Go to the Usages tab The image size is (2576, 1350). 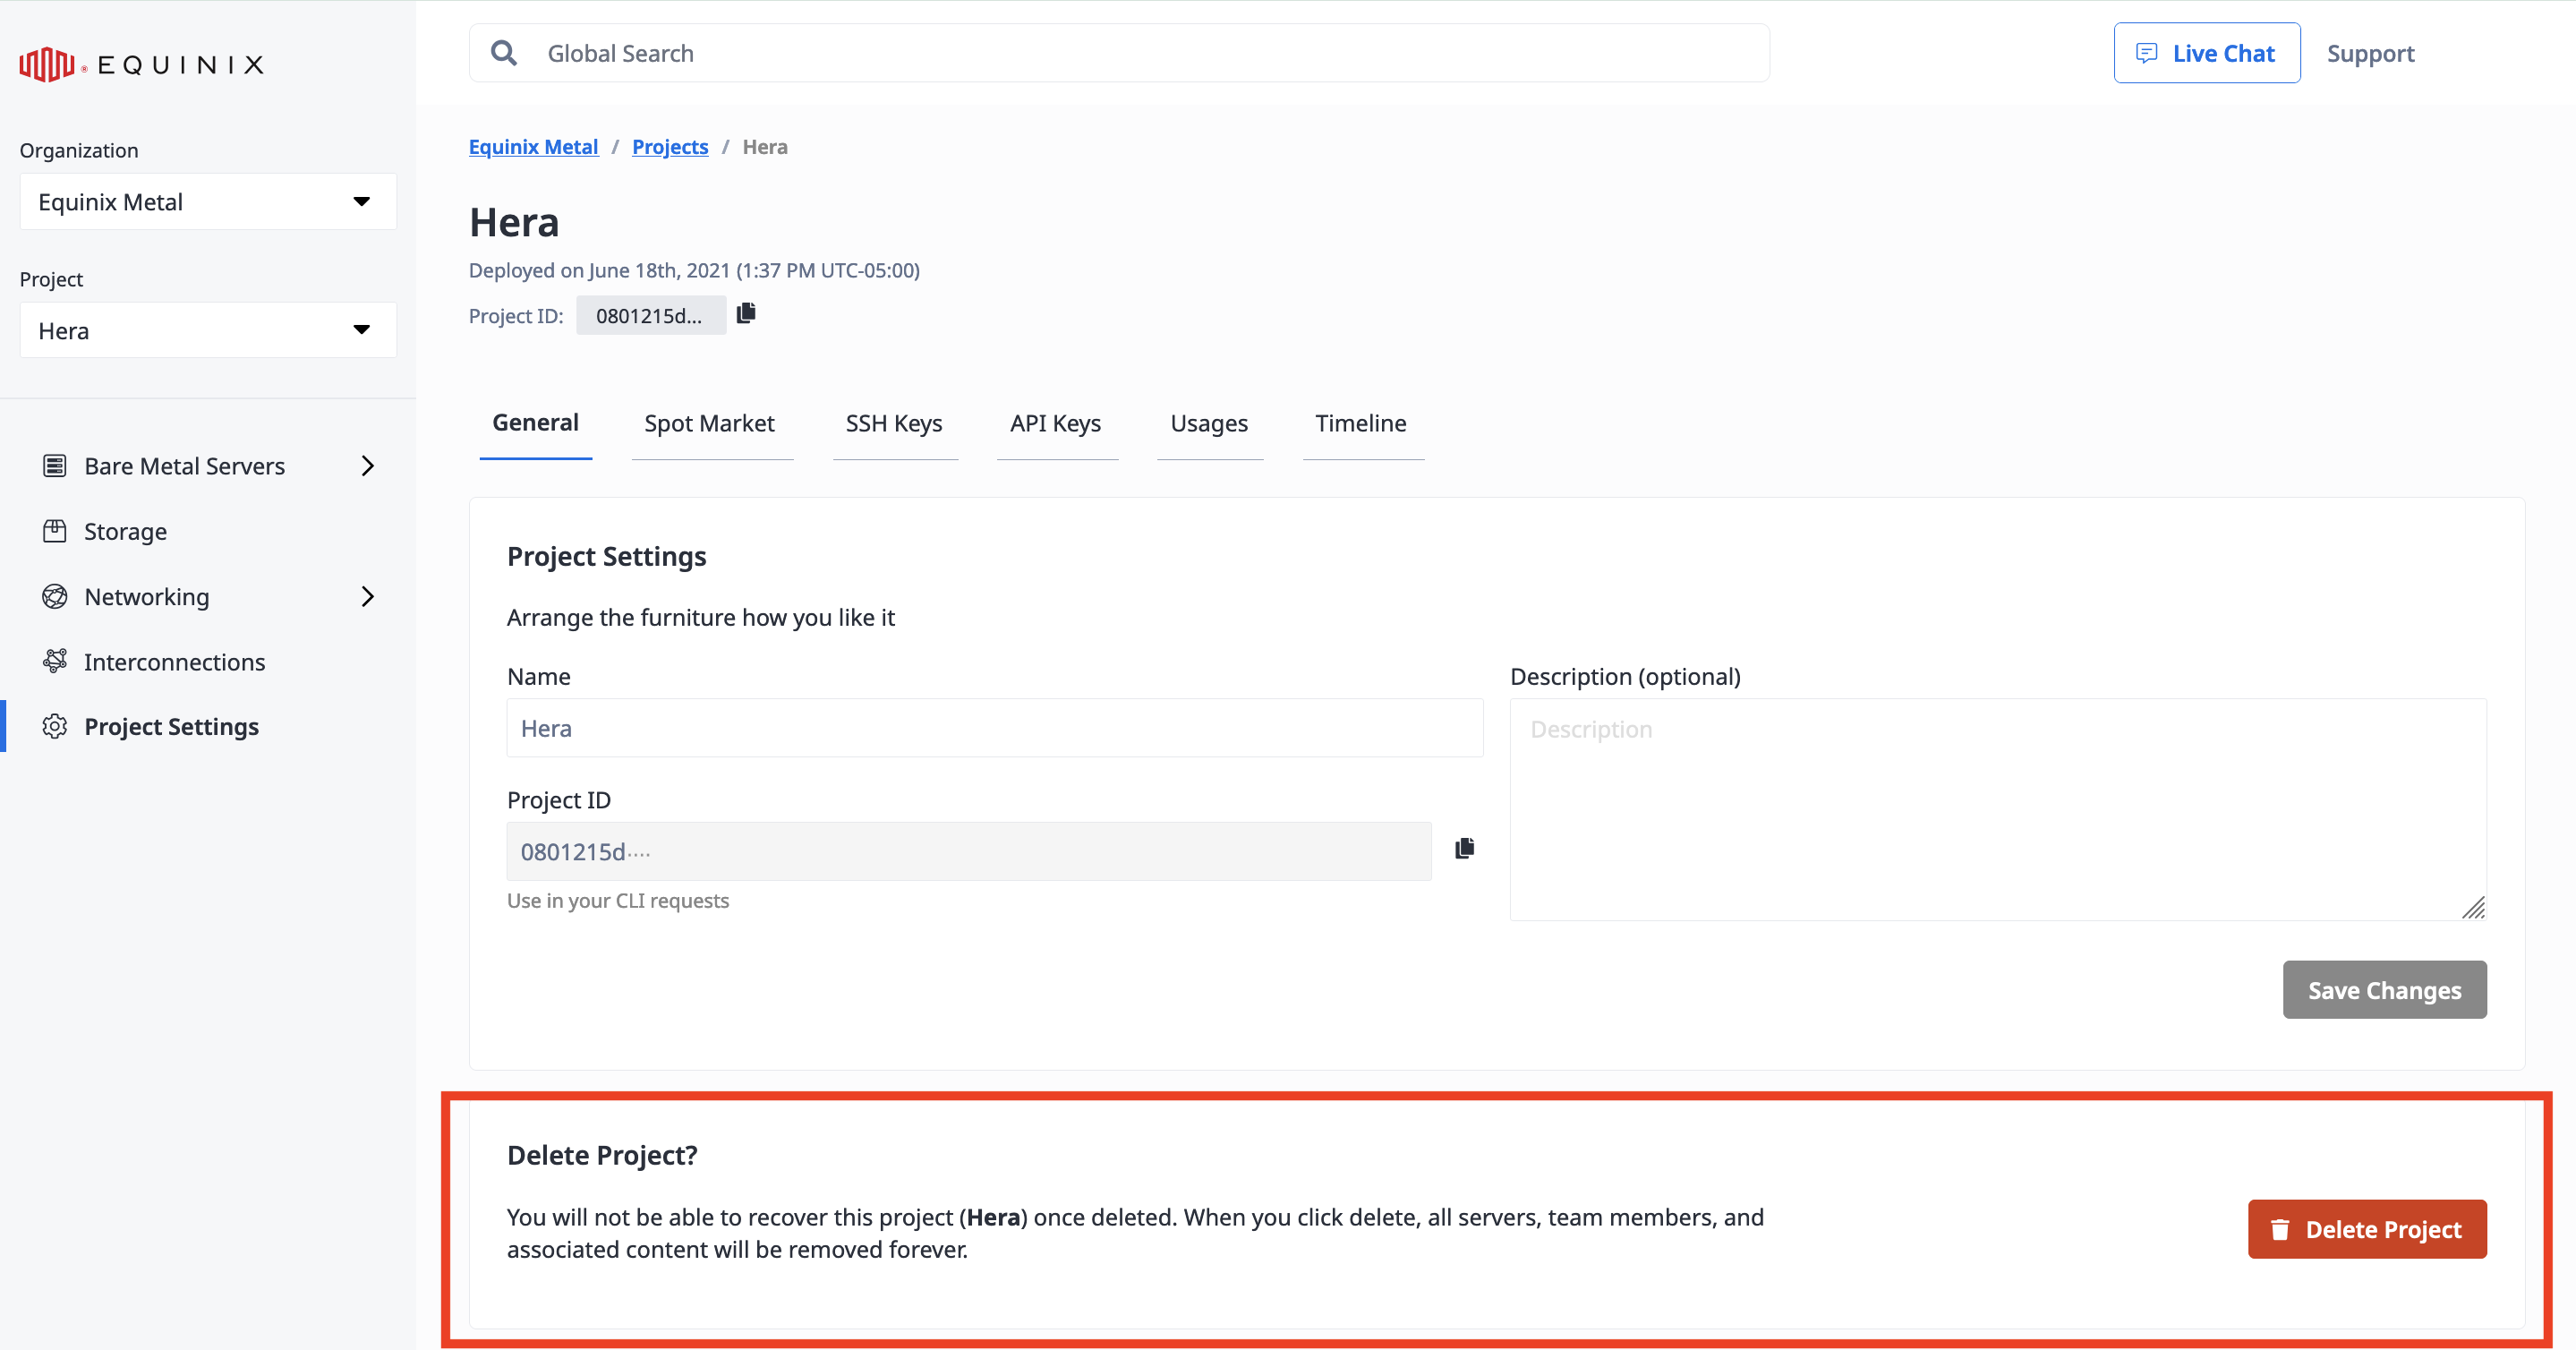1209,424
